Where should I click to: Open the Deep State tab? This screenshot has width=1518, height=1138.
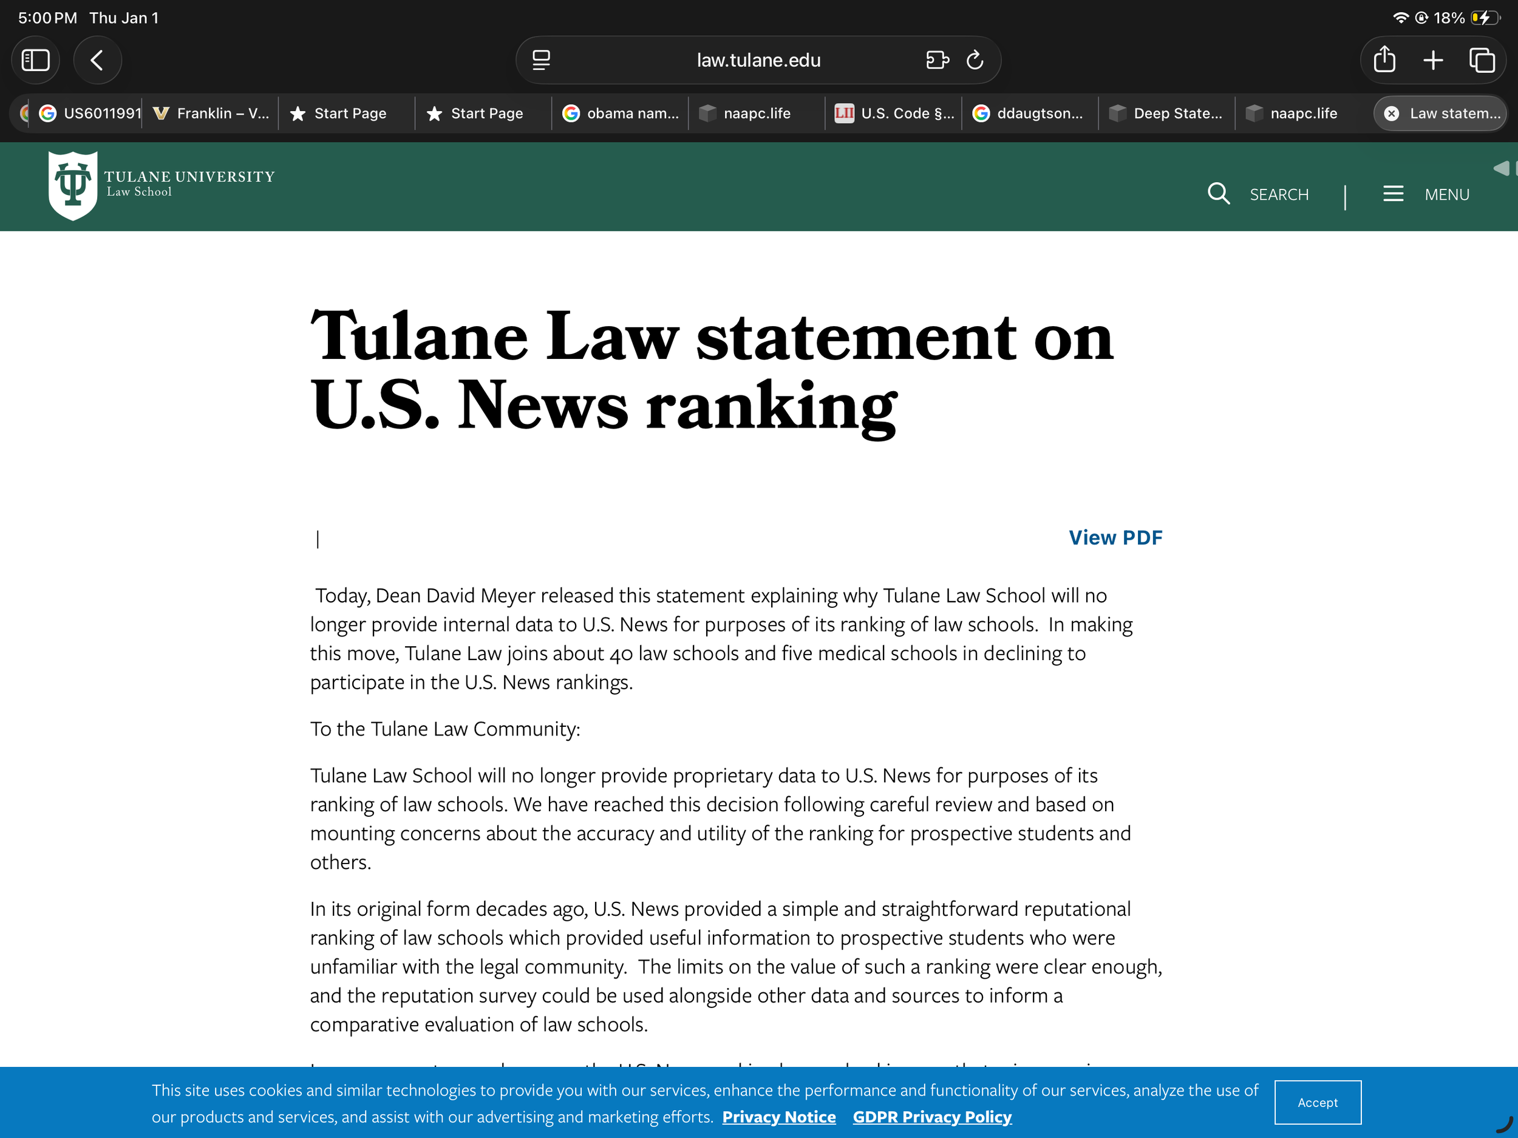point(1166,113)
